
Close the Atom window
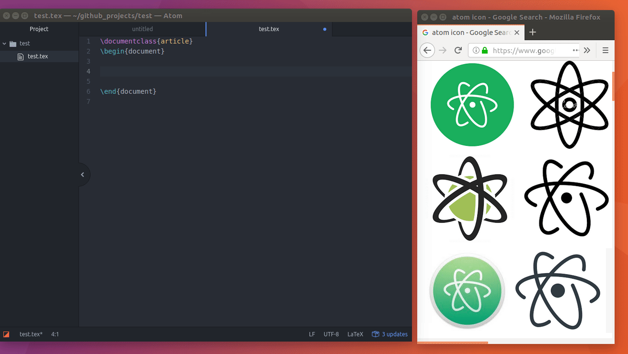coord(6,16)
